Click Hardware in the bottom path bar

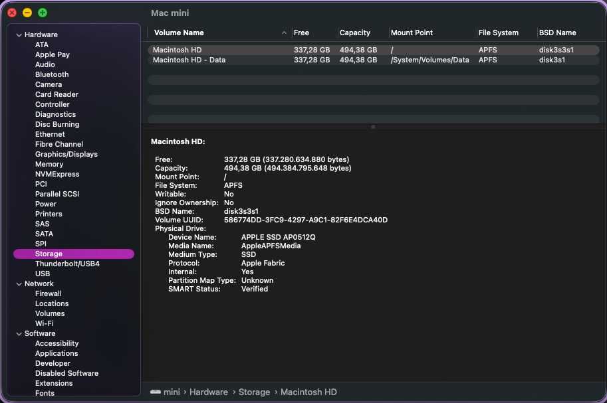(209, 392)
